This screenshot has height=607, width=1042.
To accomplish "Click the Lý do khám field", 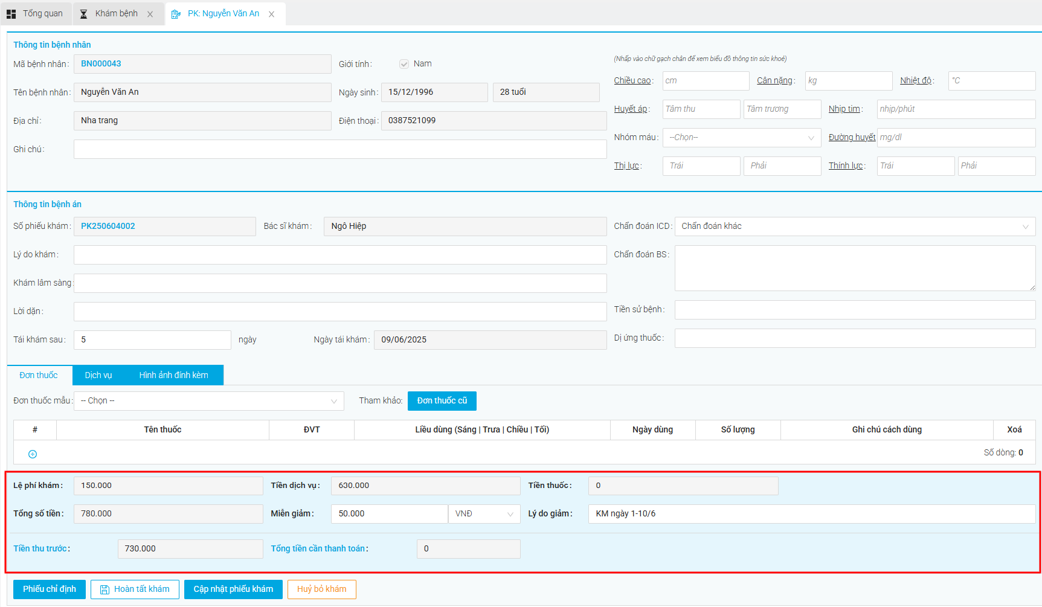I will coord(340,255).
